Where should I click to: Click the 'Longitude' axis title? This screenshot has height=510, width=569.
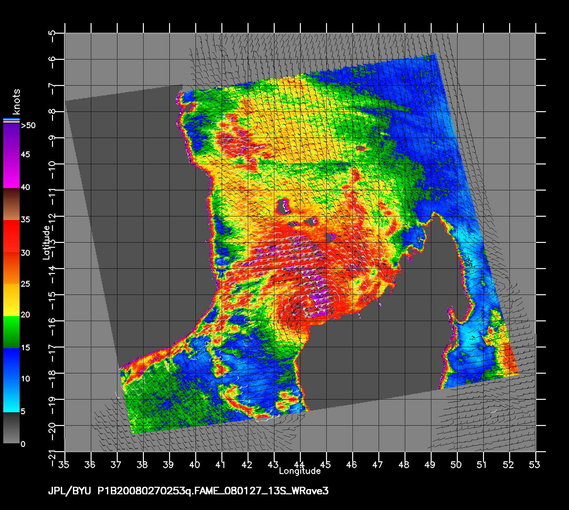pos(300,471)
